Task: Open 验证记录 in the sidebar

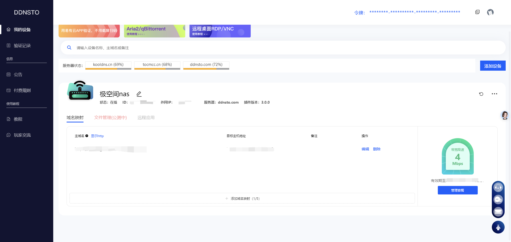Action: point(22,46)
